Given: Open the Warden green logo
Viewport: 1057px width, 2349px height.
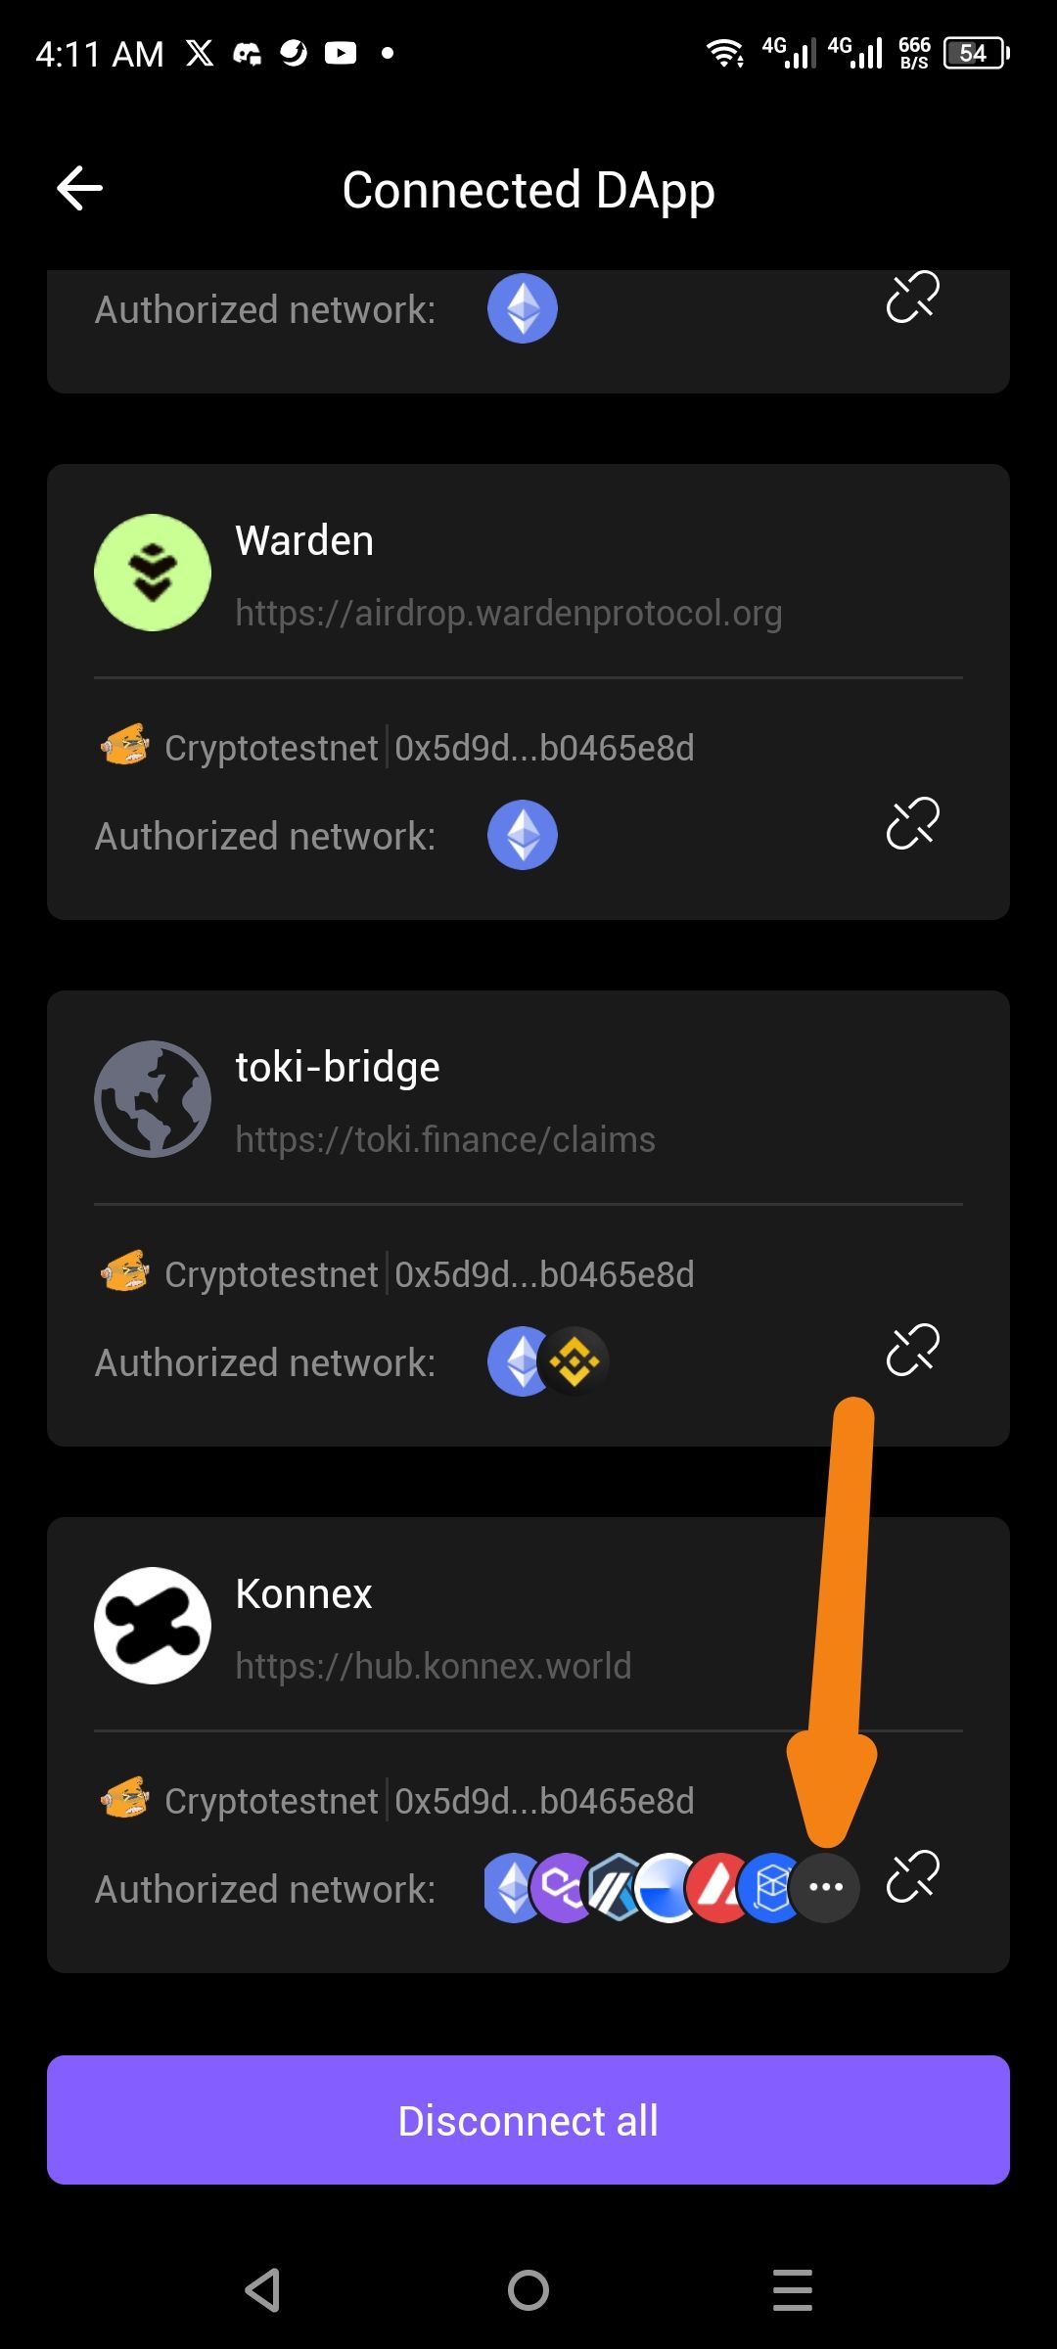Looking at the screenshot, I should pyautogui.click(x=153, y=573).
